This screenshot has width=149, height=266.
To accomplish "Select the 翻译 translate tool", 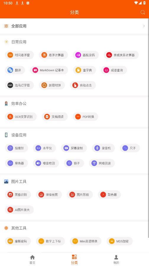I will coord(15,70).
